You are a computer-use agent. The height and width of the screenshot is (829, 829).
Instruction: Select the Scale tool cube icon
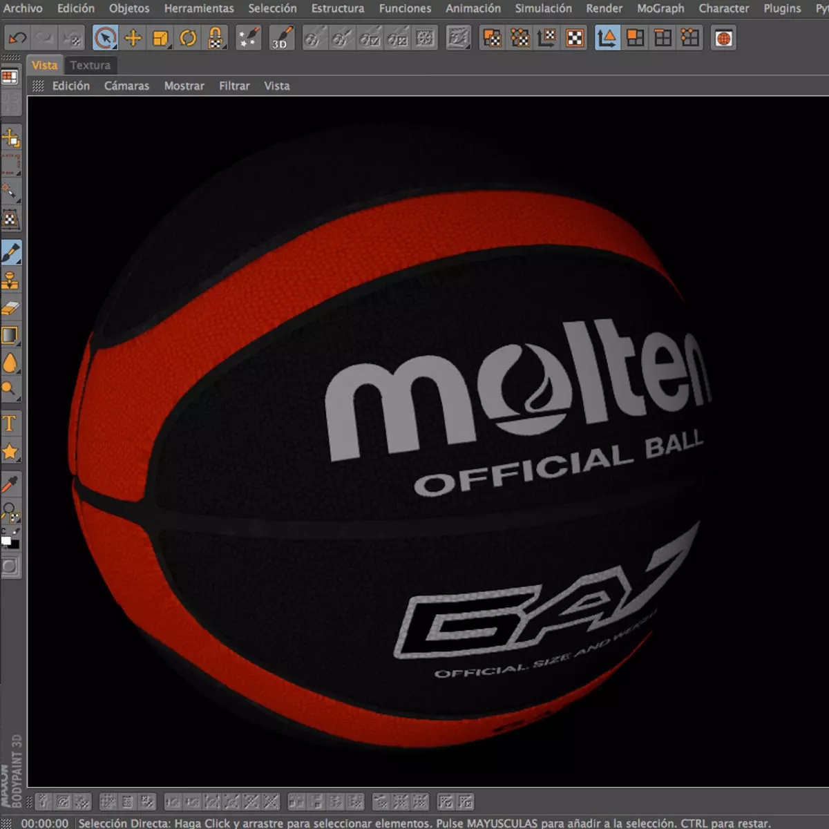[x=160, y=38]
